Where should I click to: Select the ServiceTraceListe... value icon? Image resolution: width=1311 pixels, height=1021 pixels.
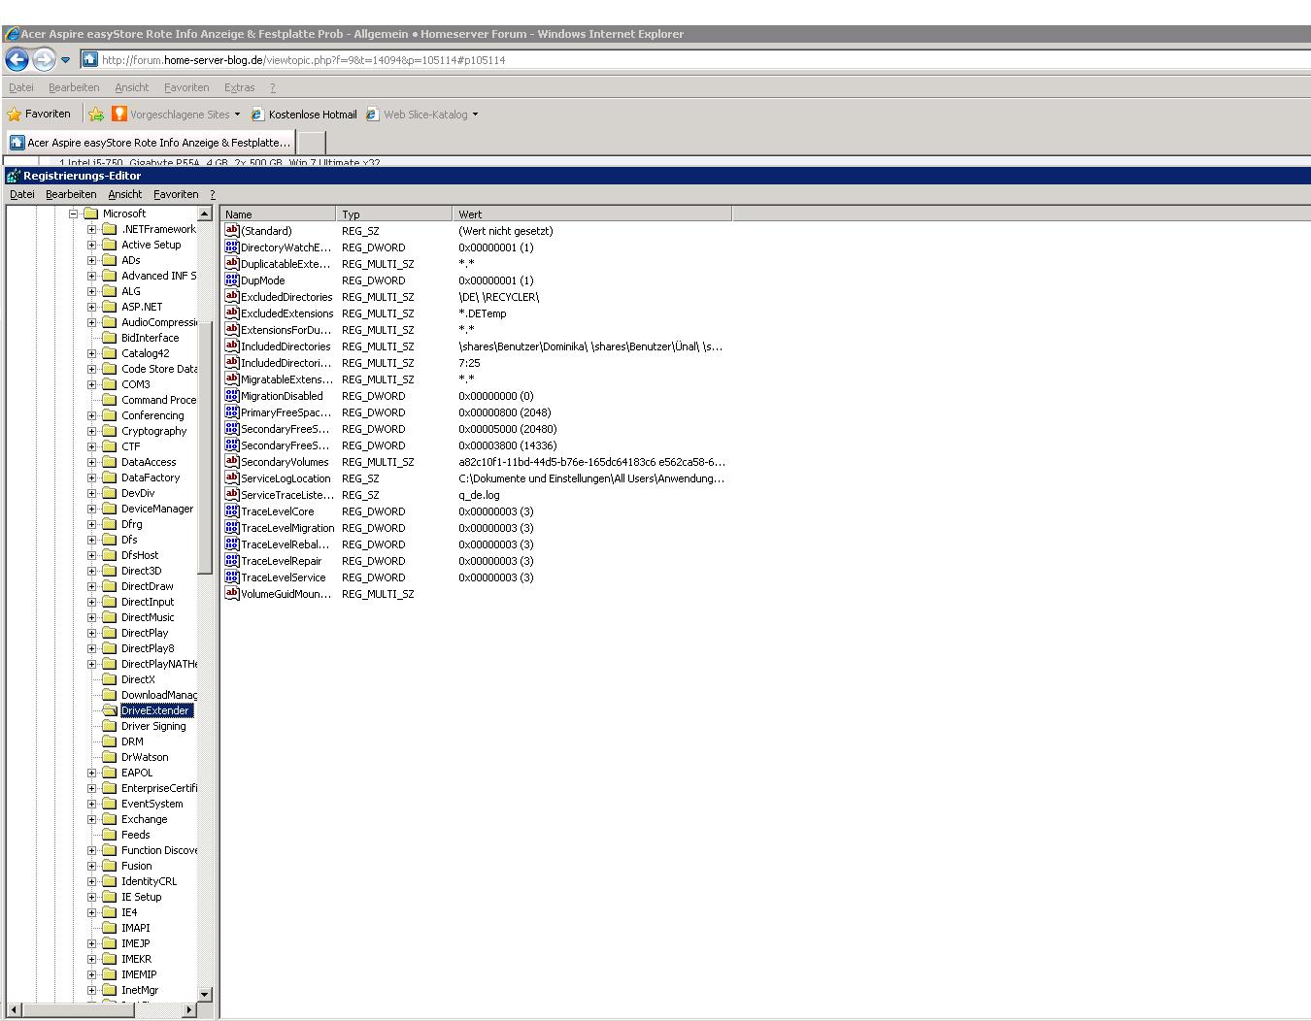pos(231,495)
